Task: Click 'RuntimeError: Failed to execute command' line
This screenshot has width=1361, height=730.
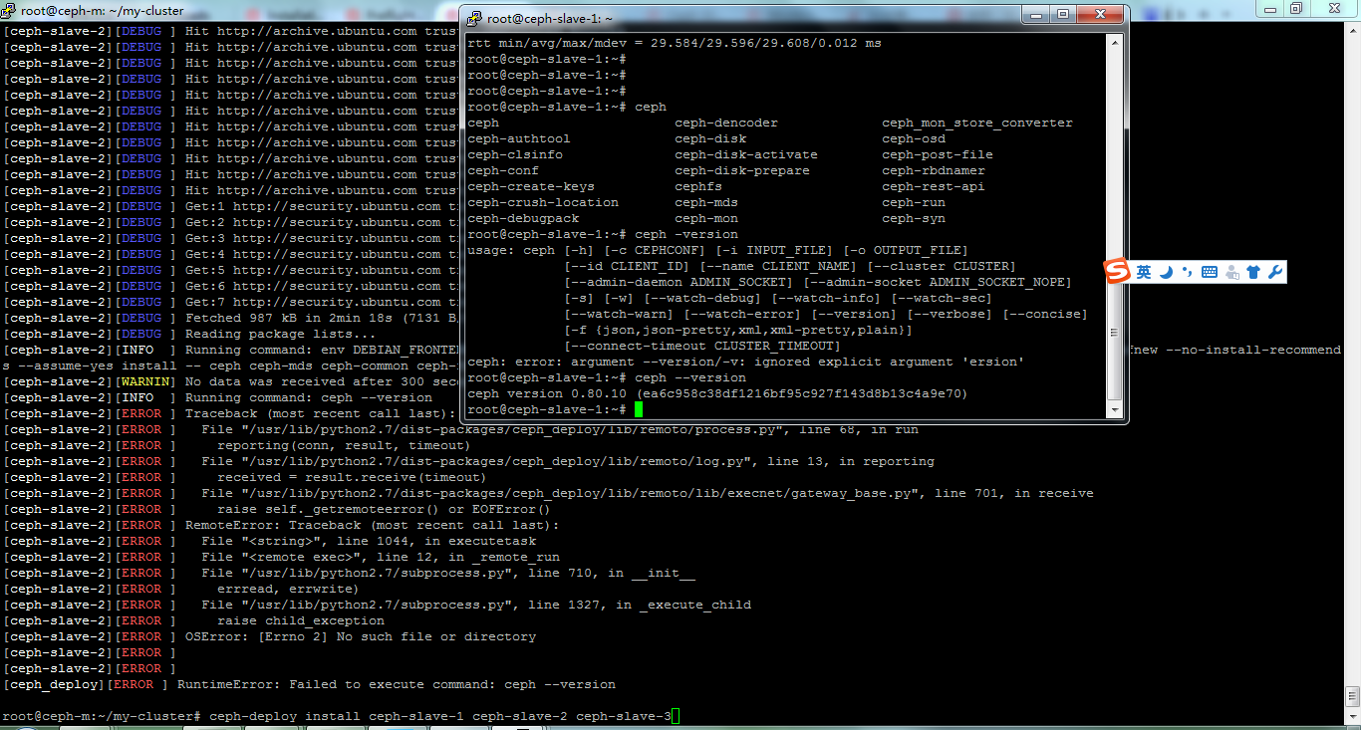Action: (x=397, y=684)
